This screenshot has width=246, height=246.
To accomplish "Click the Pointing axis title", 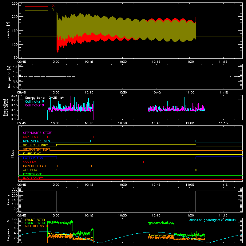I will [x=8, y=30].
